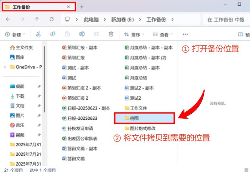Open 图片 in the sidebar
The height and width of the screenshot is (172, 250).
(x=17, y=116)
